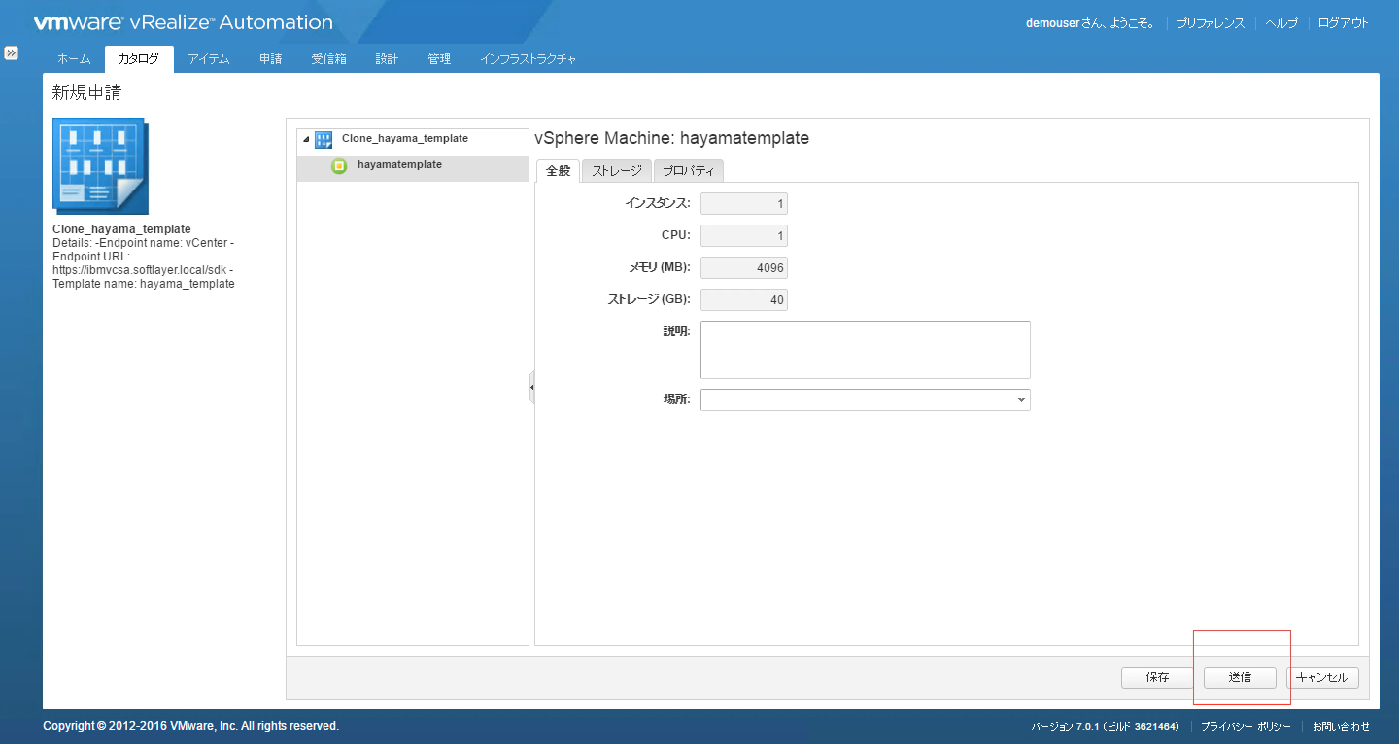Click inside the 説明 (Description) text field
Viewport: 1399px width, 744px height.
865,349
